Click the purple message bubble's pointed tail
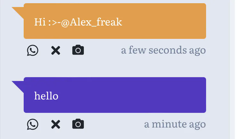Image resolution: width=240 pixels, height=139 pixels. click(x=19, y=85)
